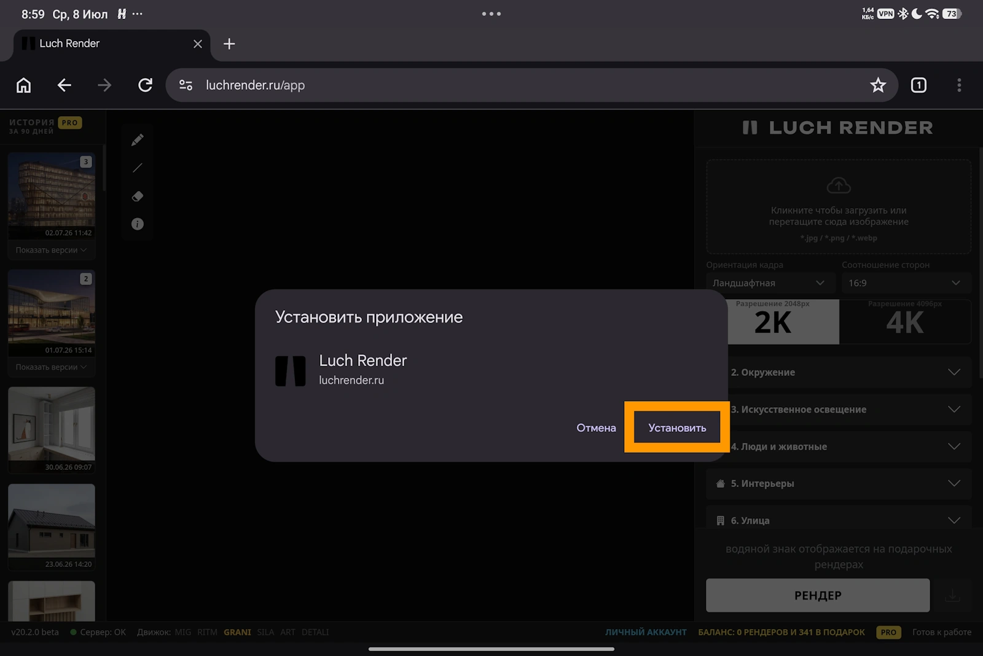Screen dimensions: 983x656
Task: Select the eraser tool
Action: (138, 196)
